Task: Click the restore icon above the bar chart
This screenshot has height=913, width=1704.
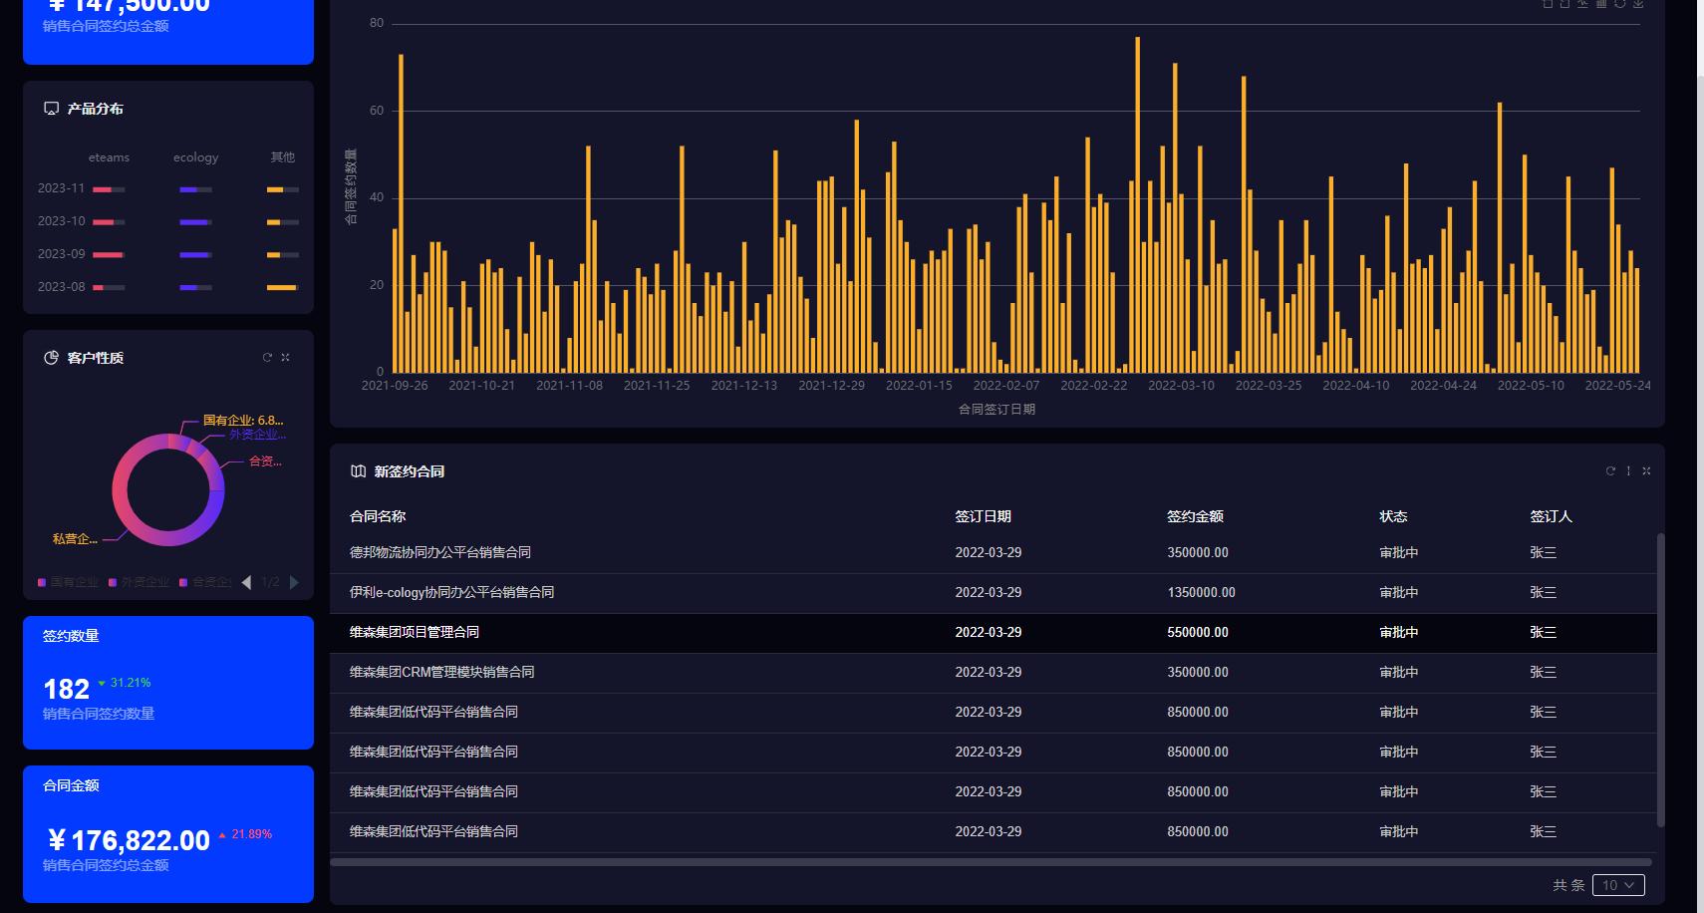Action: (1620, 4)
